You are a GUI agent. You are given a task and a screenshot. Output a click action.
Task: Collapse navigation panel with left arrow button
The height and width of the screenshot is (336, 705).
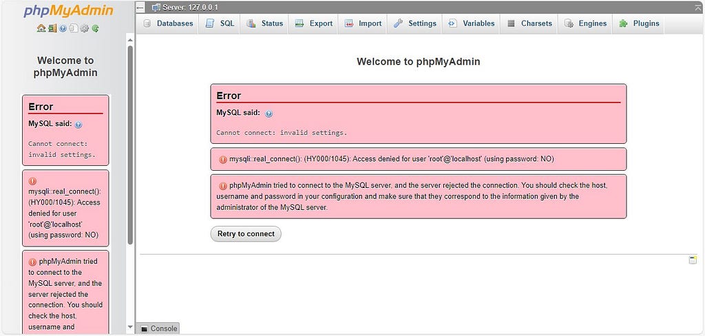click(x=140, y=8)
